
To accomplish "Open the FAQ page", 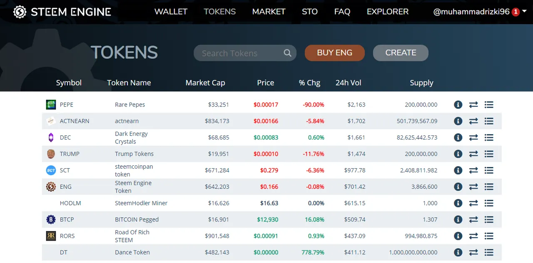I will tap(342, 12).
